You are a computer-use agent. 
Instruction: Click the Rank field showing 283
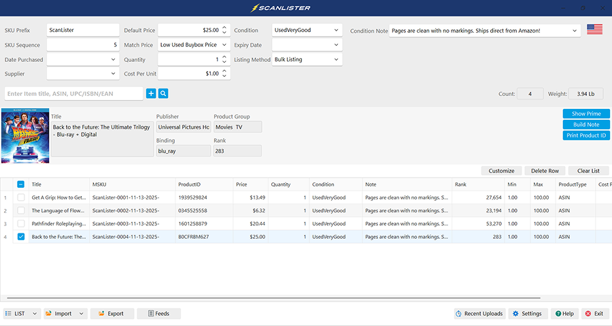(237, 150)
